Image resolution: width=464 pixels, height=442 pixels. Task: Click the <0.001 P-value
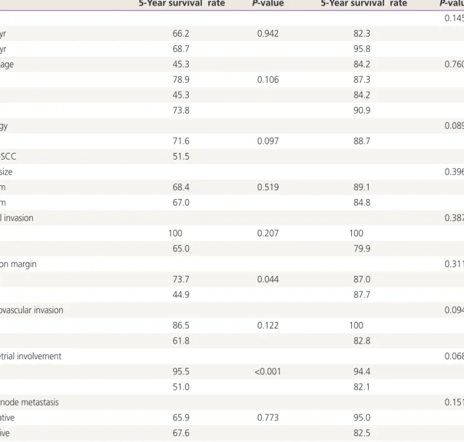pos(268,371)
